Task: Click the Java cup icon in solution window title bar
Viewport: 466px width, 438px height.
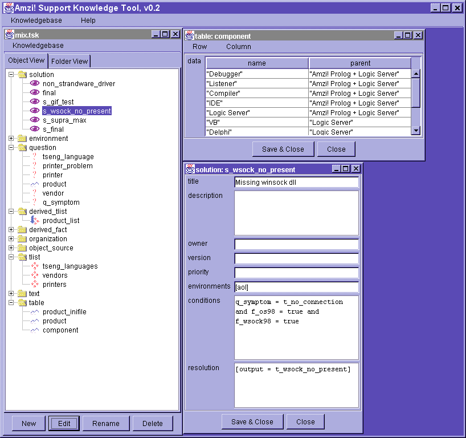Action: [x=190, y=169]
